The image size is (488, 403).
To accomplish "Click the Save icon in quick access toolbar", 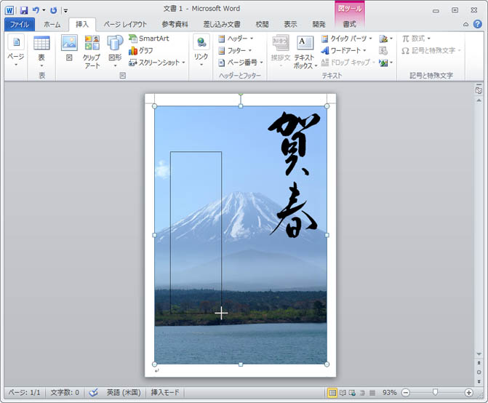I will 24,10.
